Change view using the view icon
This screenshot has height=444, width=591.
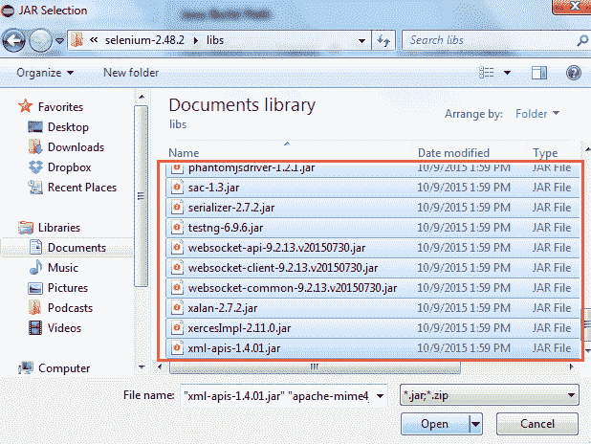(486, 73)
